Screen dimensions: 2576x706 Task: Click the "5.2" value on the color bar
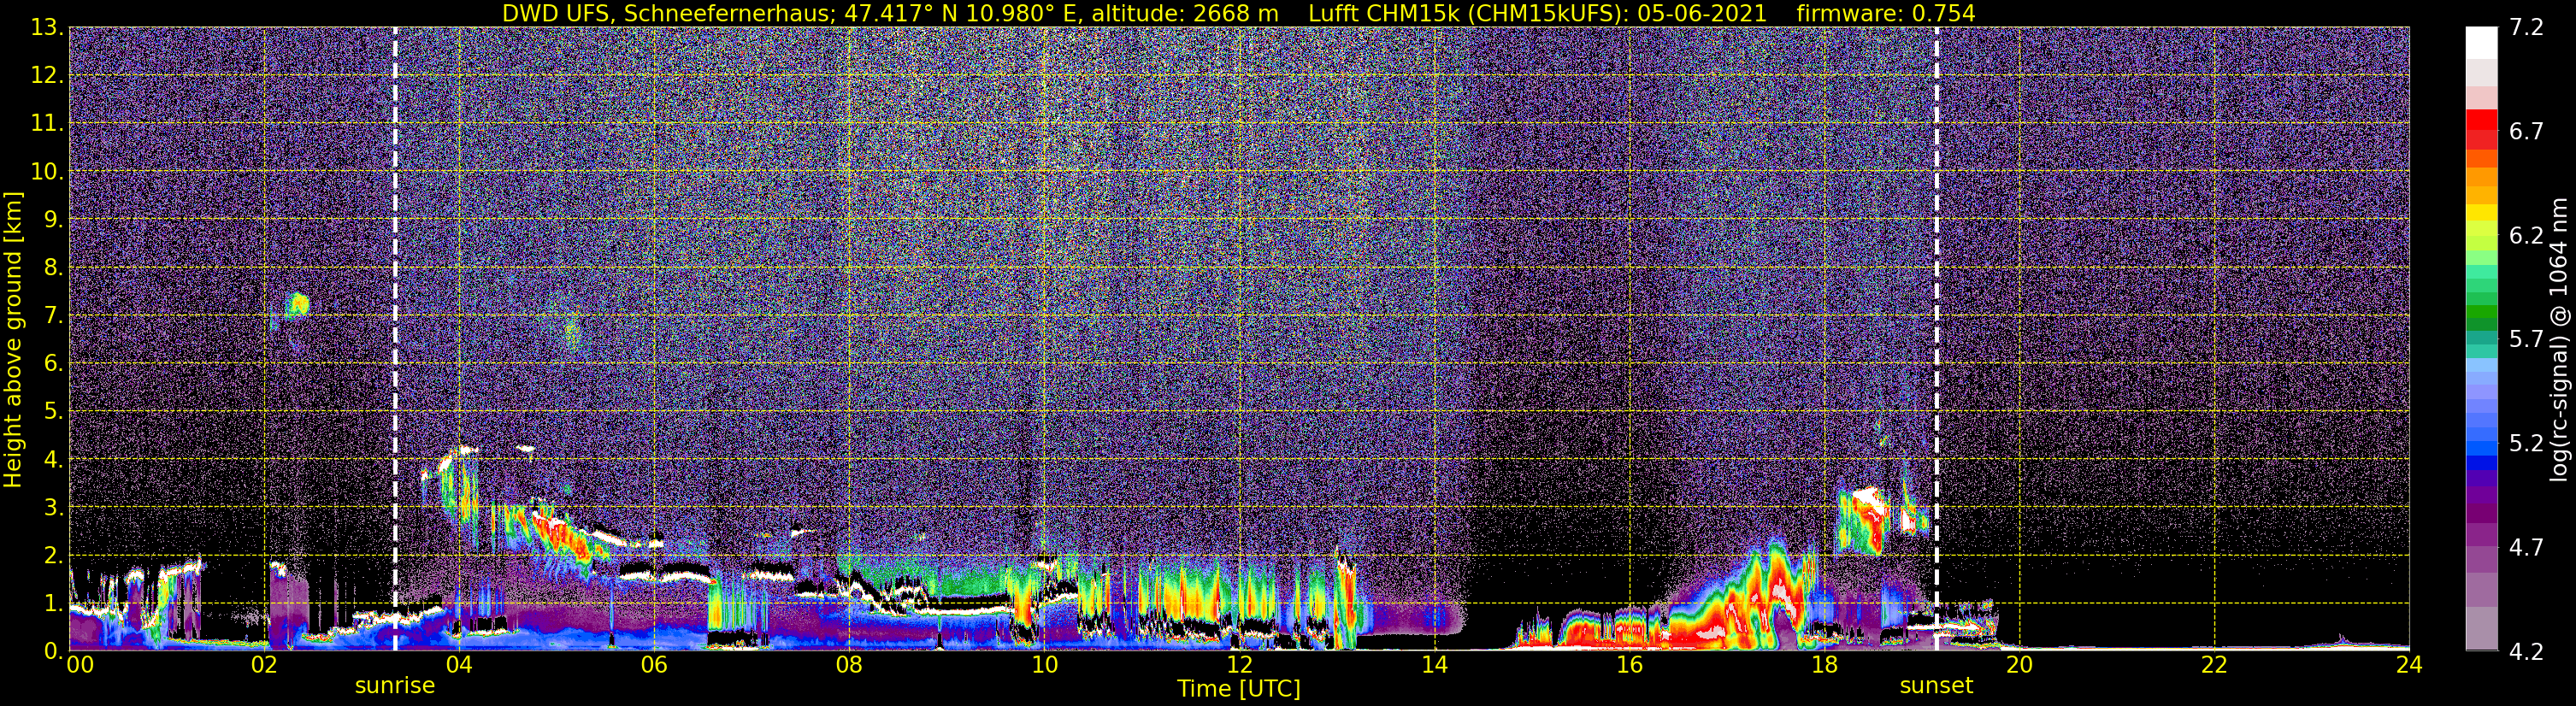point(2526,444)
